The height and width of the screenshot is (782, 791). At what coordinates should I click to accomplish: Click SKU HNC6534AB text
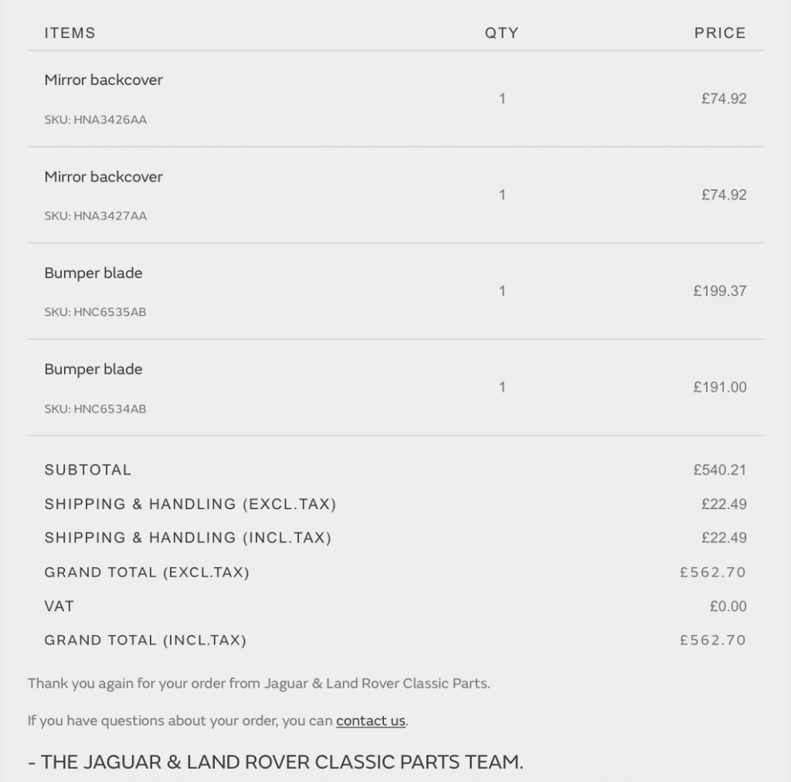[x=95, y=409]
